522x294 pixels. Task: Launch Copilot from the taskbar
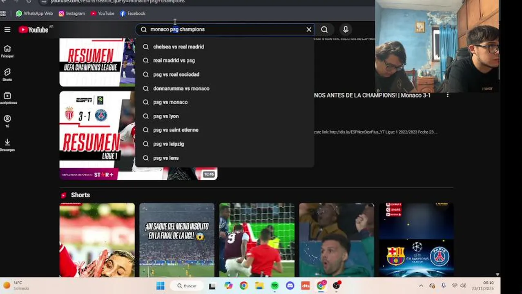(228, 286)
